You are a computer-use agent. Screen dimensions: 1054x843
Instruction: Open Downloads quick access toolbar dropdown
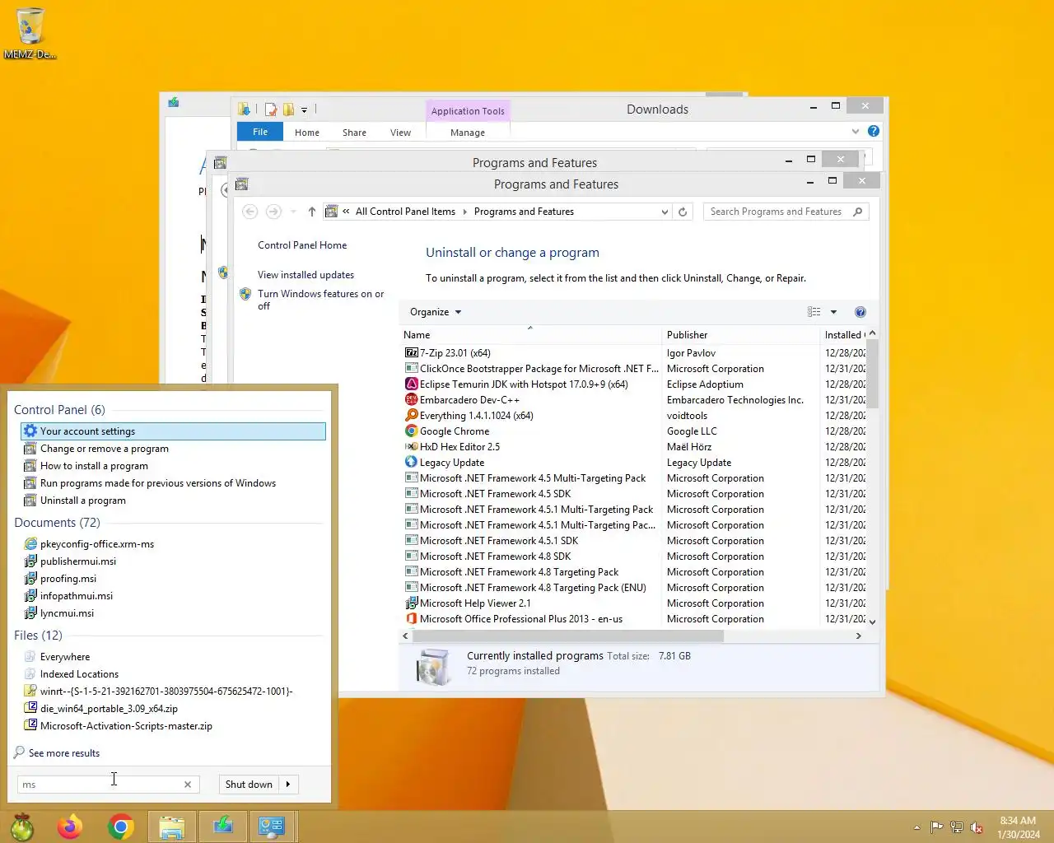click(x=304, y=109)
